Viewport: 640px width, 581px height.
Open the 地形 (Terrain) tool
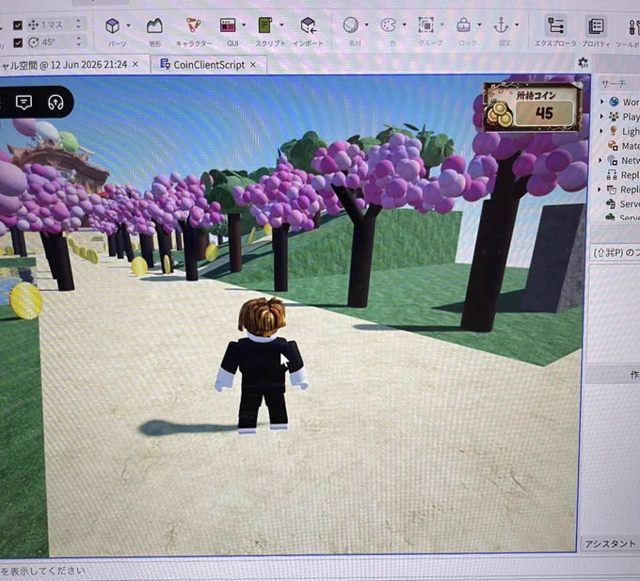coord(154,26)
